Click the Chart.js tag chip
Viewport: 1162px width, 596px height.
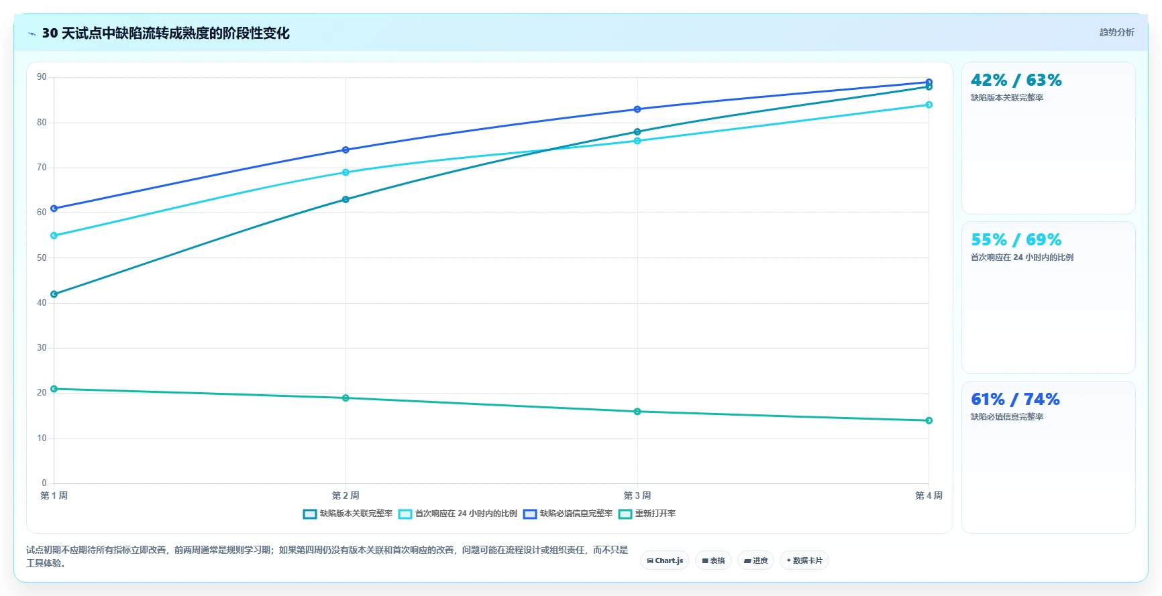pos(665,560)
